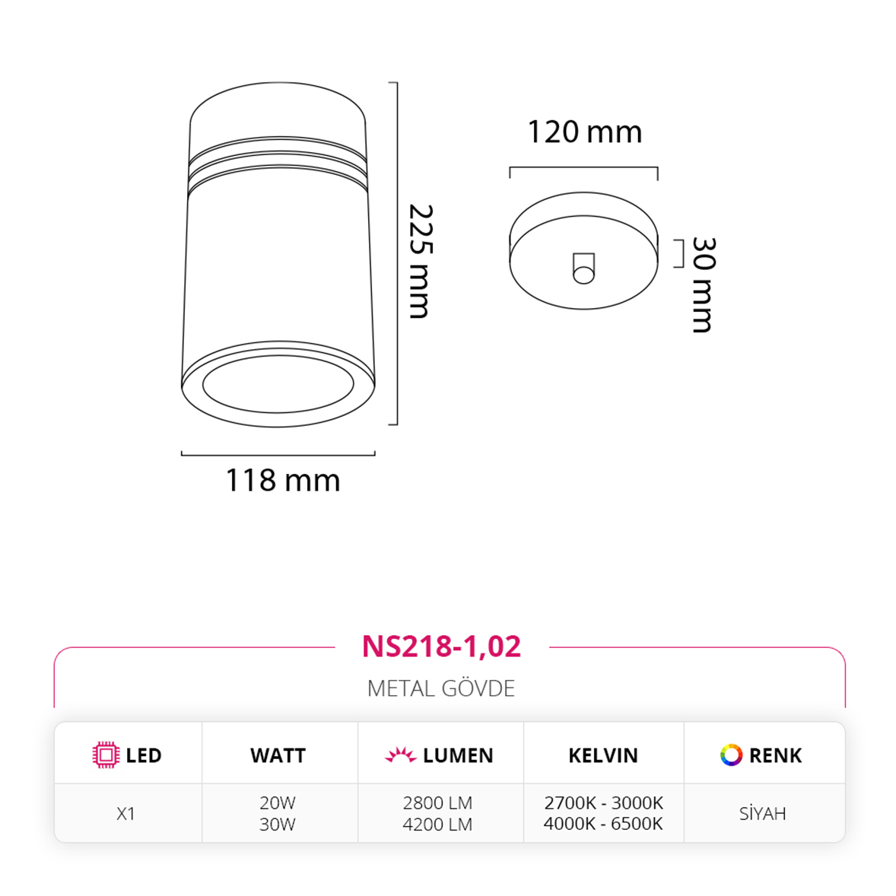The width and height of the screenshot is (896, 896).
Task: Select the 225 mm height dimension
Action: [421, 261]
